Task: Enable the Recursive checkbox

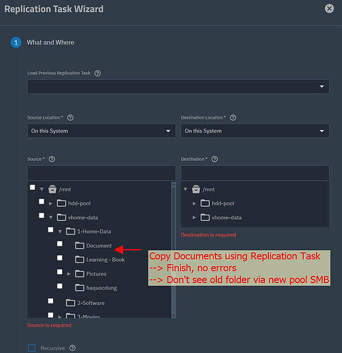Action: (32, 348)
